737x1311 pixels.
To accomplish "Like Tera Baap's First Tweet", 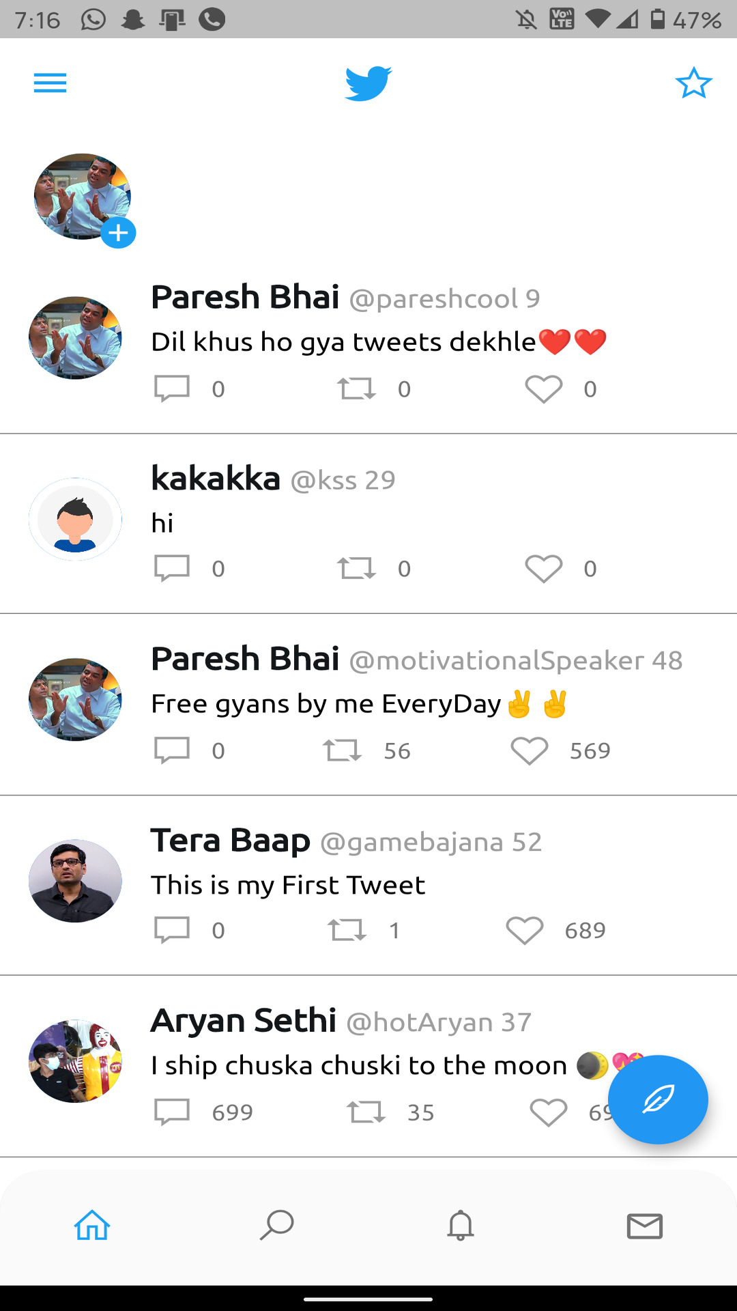I will pyautogui.click(x=524, y=930).
